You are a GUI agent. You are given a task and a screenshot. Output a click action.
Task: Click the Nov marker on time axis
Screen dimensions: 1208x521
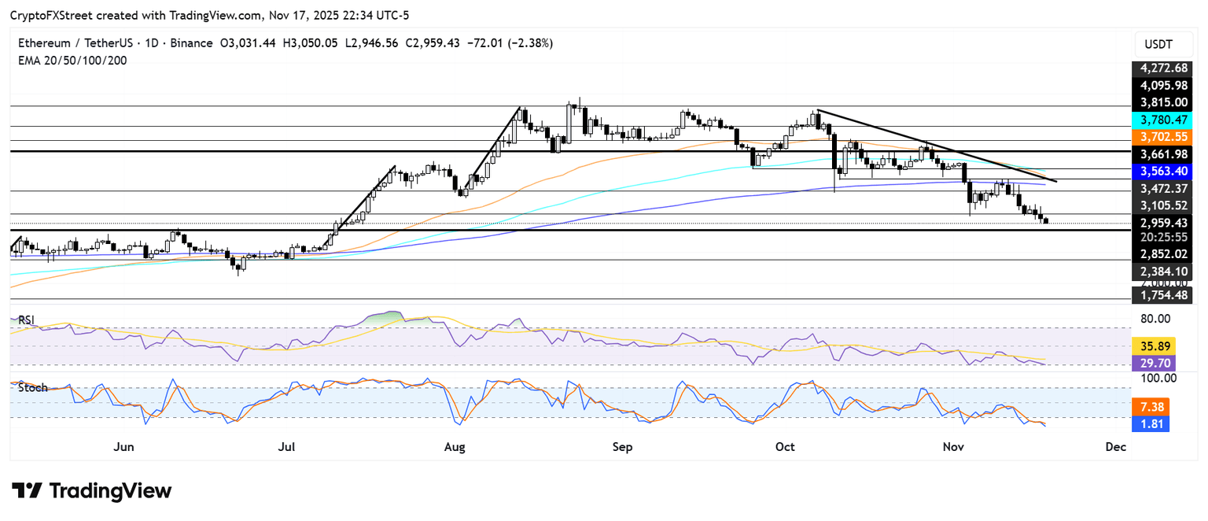coord(953,448)
